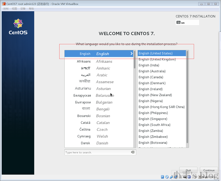Select the English (South Africa) locale

pos(162,125)
